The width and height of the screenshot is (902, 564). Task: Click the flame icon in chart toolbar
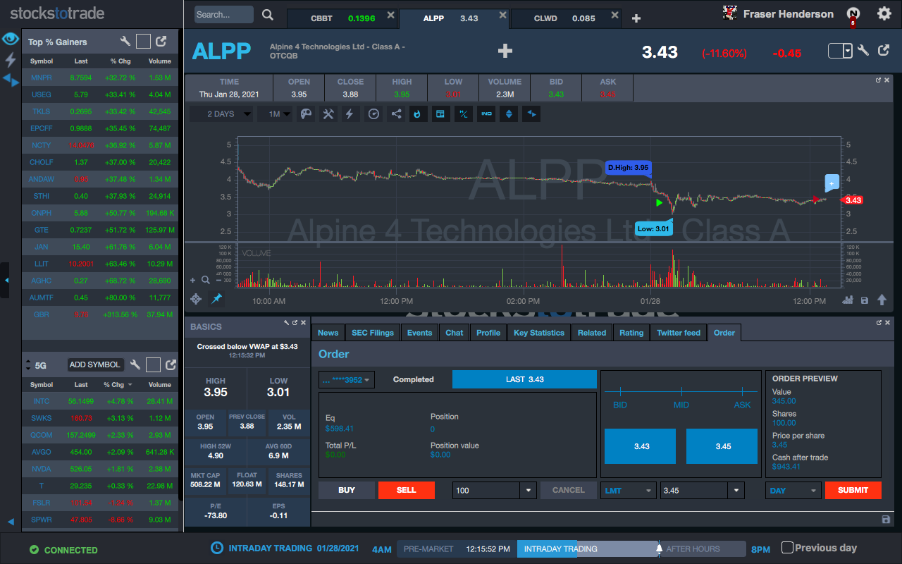coord(418,114)
